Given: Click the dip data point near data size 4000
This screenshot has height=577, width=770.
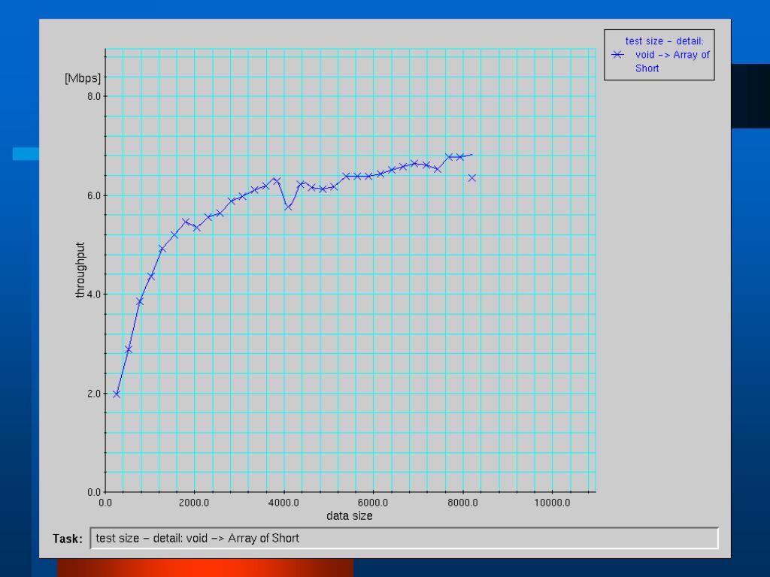Looking at the screenshot, I should [x=288, y=207].
